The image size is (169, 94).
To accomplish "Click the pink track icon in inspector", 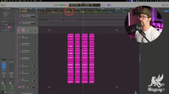I will [9, 27].
